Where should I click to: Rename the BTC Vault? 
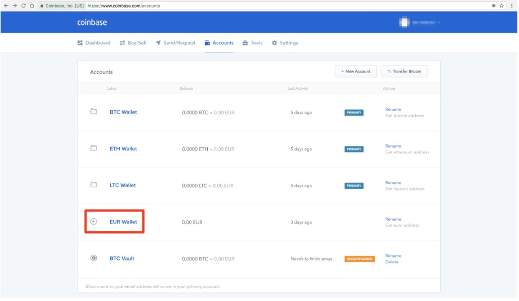pos(393,256)
